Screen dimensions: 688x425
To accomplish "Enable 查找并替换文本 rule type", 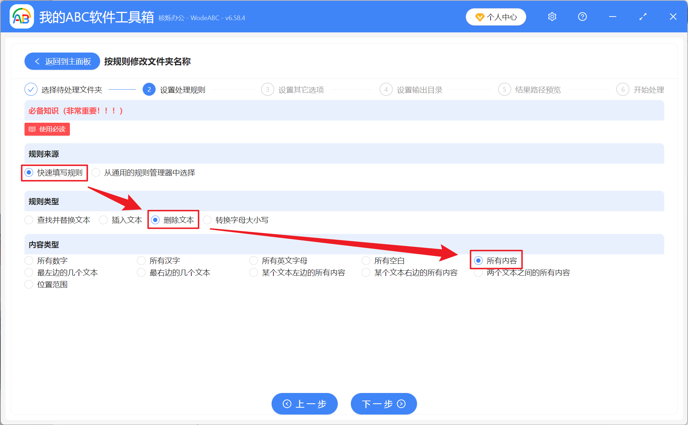I will point(28,220).
